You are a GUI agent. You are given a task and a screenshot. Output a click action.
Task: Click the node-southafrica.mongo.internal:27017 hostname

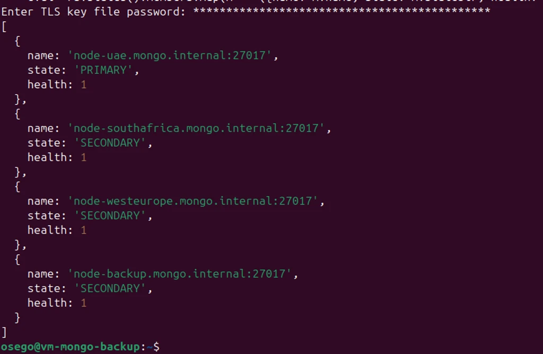pyautogui.click(x=196, y=128)
